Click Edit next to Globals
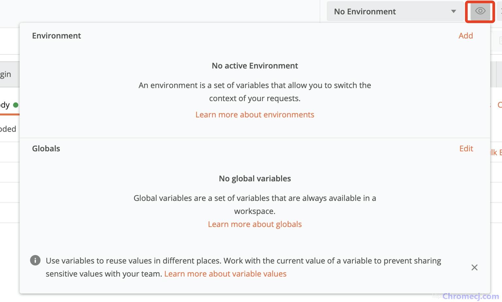 466,148
